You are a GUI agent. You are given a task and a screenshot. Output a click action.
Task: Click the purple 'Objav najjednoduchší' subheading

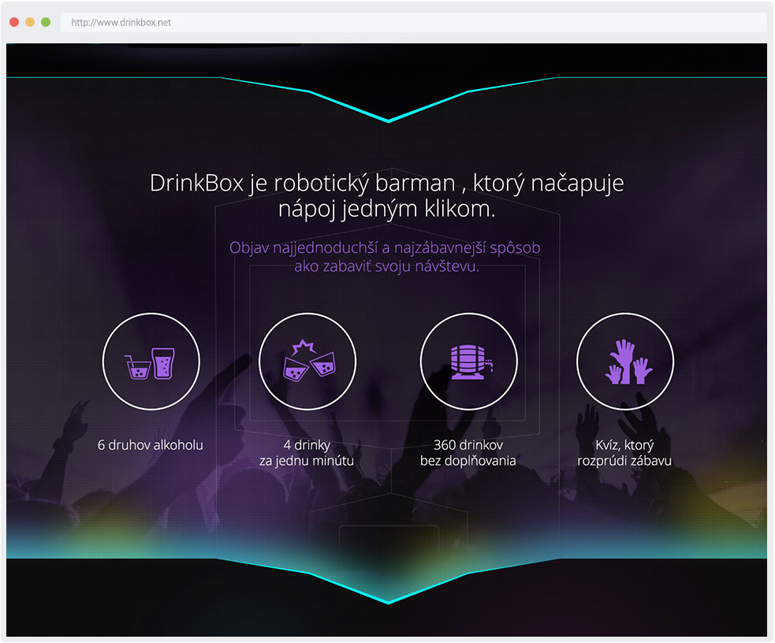click(x=385, y=257)
